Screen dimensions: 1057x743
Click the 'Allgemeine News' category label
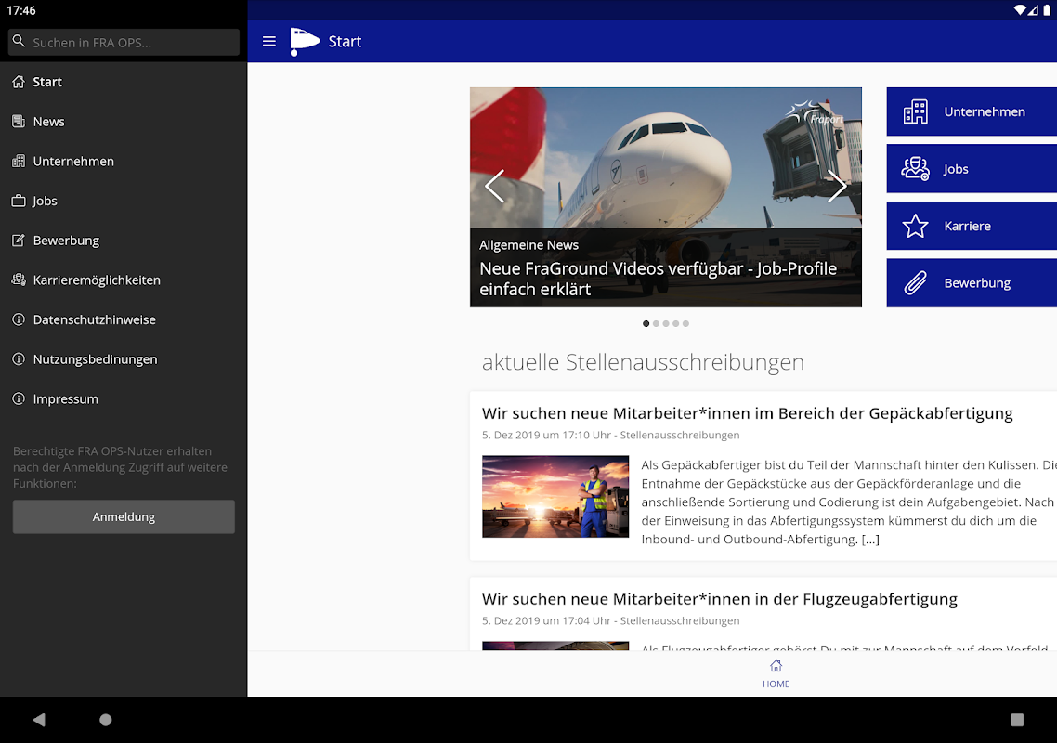(528, 245)
